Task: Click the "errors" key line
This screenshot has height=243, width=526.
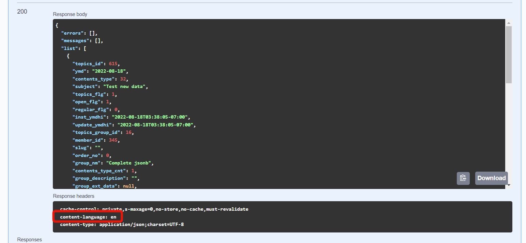Action: click(x=79, y=33)
